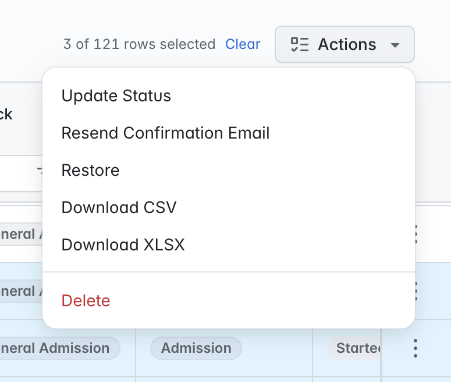The width and height of the screenshot is (451, 382).
Task: Toggle the Actions bulk menu button
Action: 345,44
